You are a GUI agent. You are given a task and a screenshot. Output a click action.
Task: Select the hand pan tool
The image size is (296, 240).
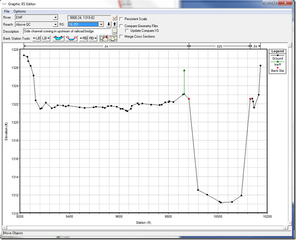tap(113, 38)
